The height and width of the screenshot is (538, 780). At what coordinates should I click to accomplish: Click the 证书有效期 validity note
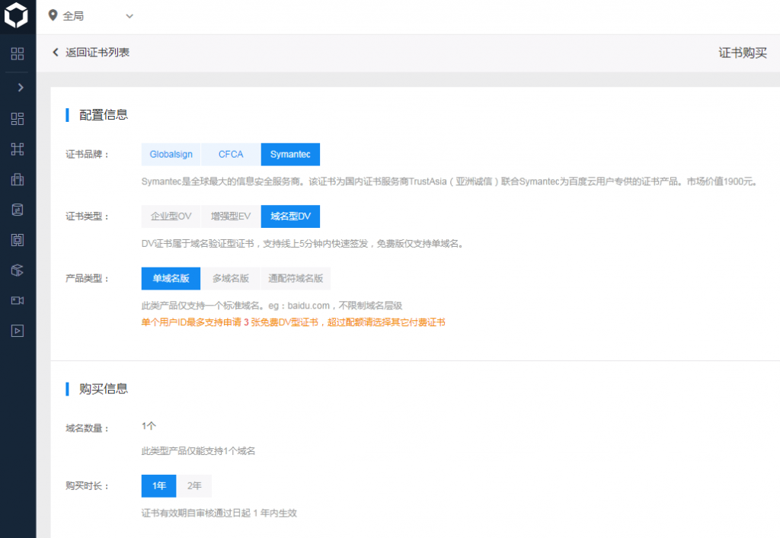(219, 513)
